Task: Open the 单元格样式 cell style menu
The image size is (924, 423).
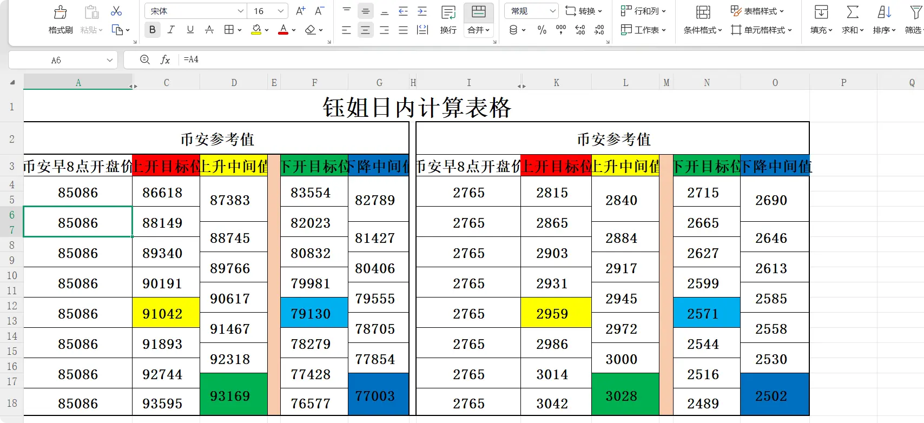Action: (761, 30)
